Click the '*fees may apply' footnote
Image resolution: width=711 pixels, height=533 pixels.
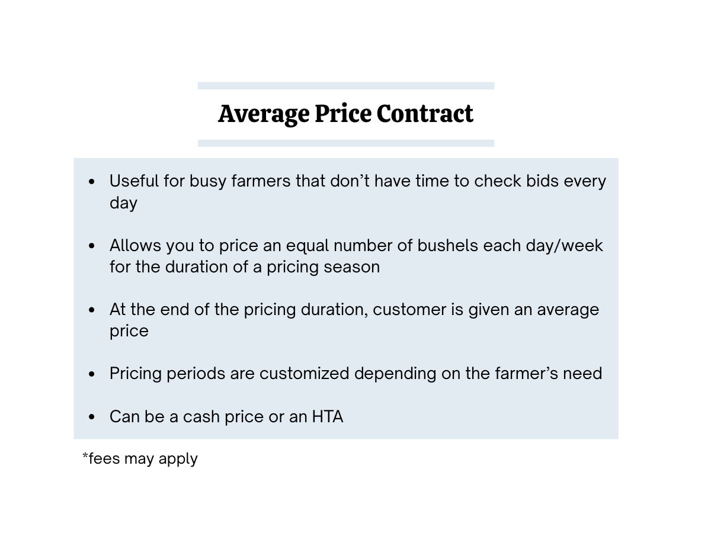(140, 458)
